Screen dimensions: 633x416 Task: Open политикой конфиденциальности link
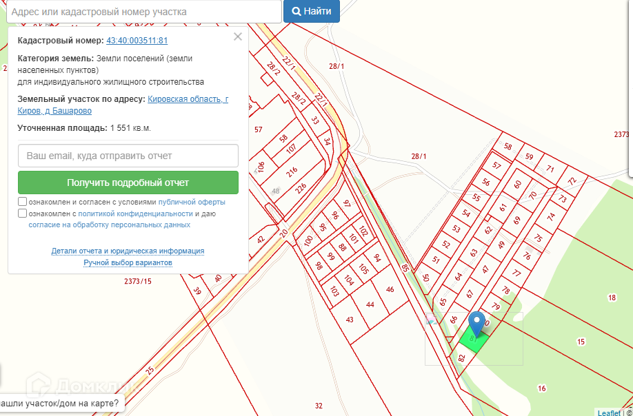click(x=135, y=214)
